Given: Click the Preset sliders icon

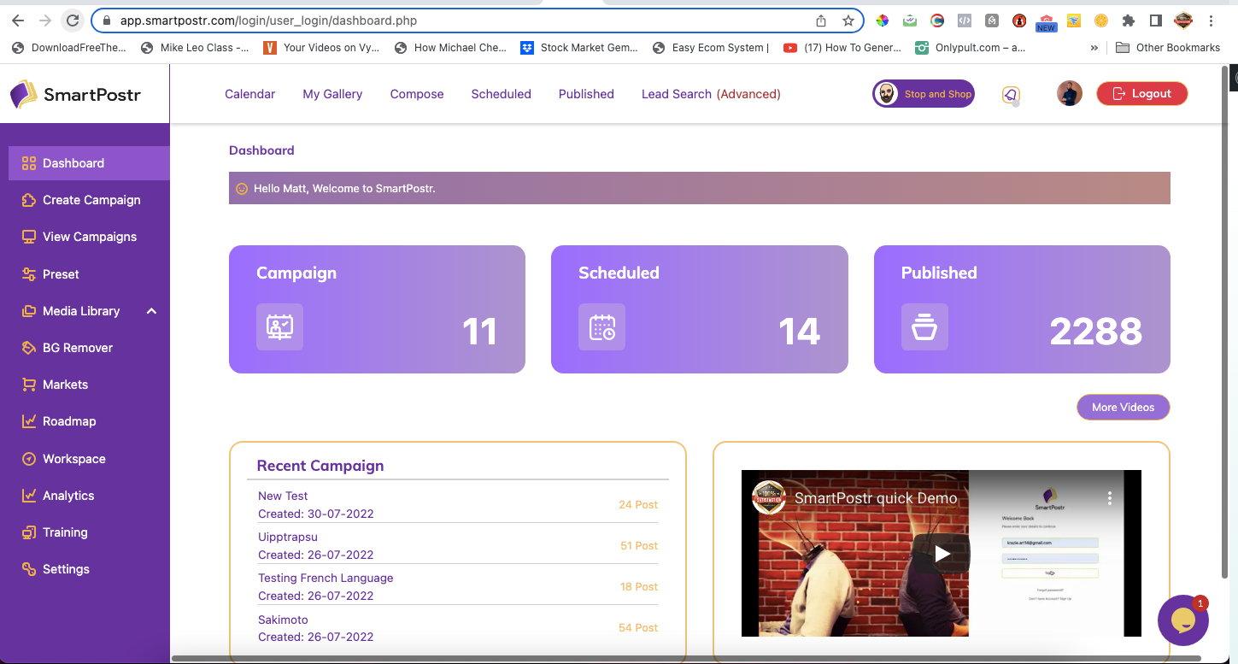Looking at the screenshot, I should pos(29,274).
